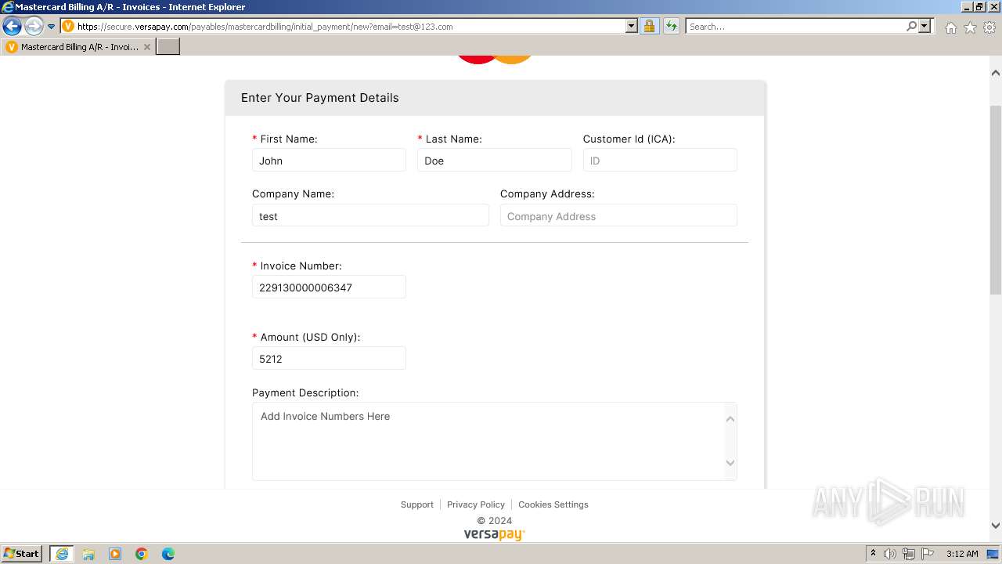Click the page scrollbar down arrow
This screenshot has width=1002, height=564.
996,526
